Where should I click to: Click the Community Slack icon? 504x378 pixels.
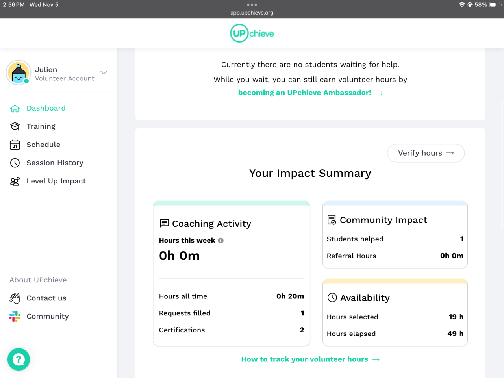pos(15,316)
